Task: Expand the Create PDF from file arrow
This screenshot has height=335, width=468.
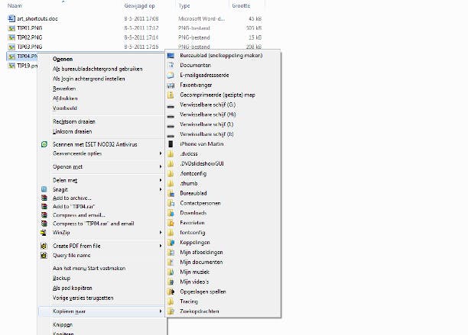Action: click(161, 246)
